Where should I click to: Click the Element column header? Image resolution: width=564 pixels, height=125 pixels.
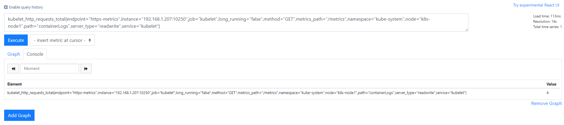point(14,84)
